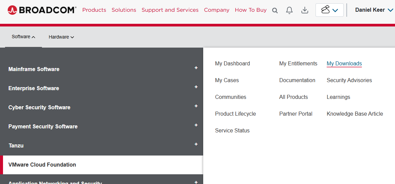Open Learnings link
This screenshot has height=184, width=395.
click(x=338, y=97)
